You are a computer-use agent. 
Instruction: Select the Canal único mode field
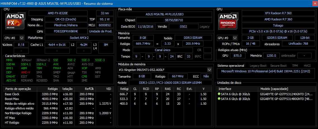click(x=163, y=50)
